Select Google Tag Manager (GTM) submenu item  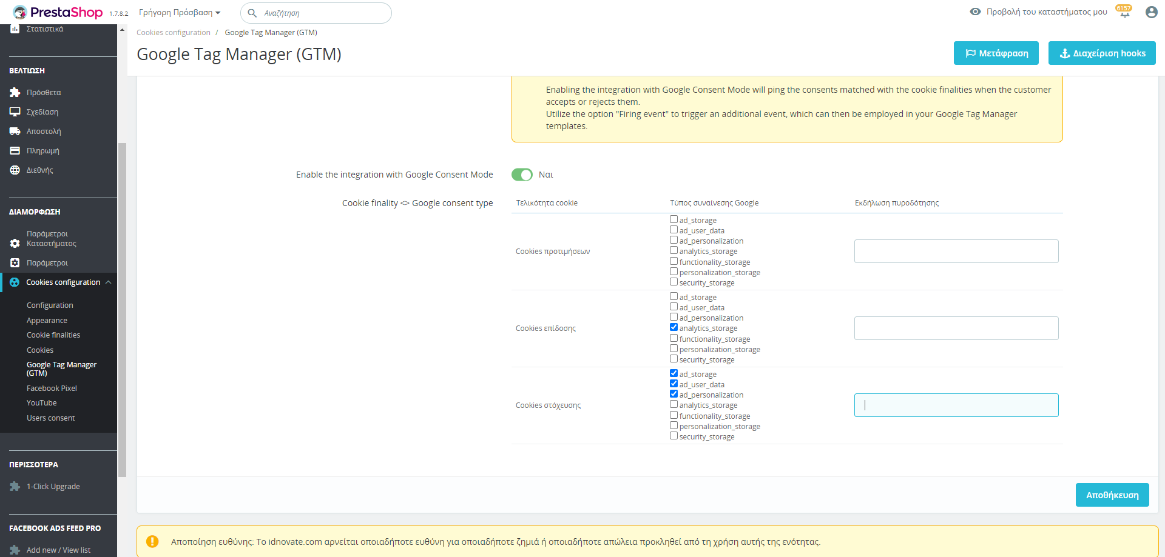point(61,369)
